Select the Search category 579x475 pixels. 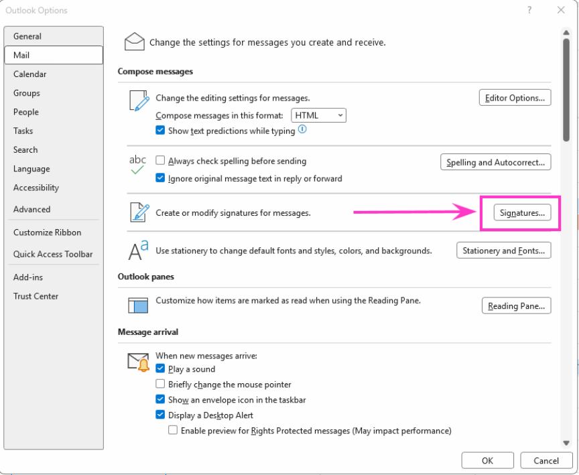[x=54, y=149]
